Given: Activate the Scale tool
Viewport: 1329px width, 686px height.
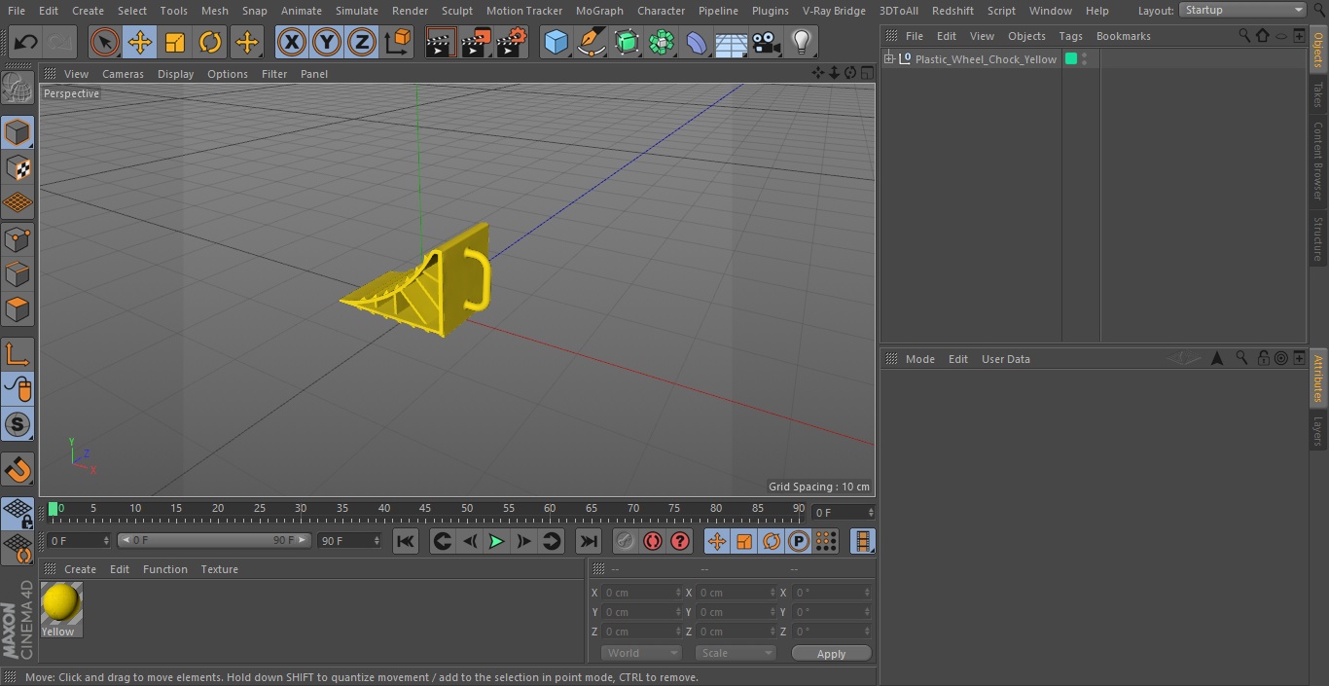Looking at the screenshot, I should click(x=175, y=42).
